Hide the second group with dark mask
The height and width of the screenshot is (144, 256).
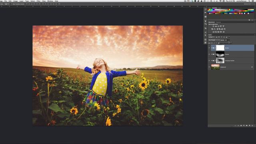pos(209,54)
